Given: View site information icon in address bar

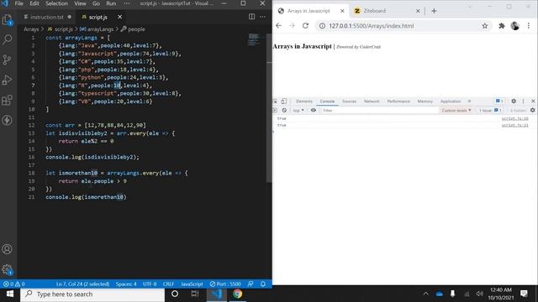Looking at the screenshot, I should pos(322,26).
